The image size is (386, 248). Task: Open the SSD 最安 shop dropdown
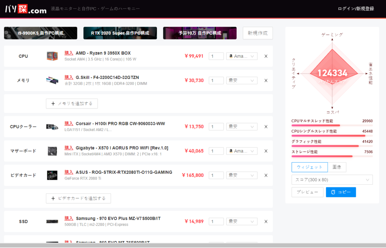coord(242,221)
